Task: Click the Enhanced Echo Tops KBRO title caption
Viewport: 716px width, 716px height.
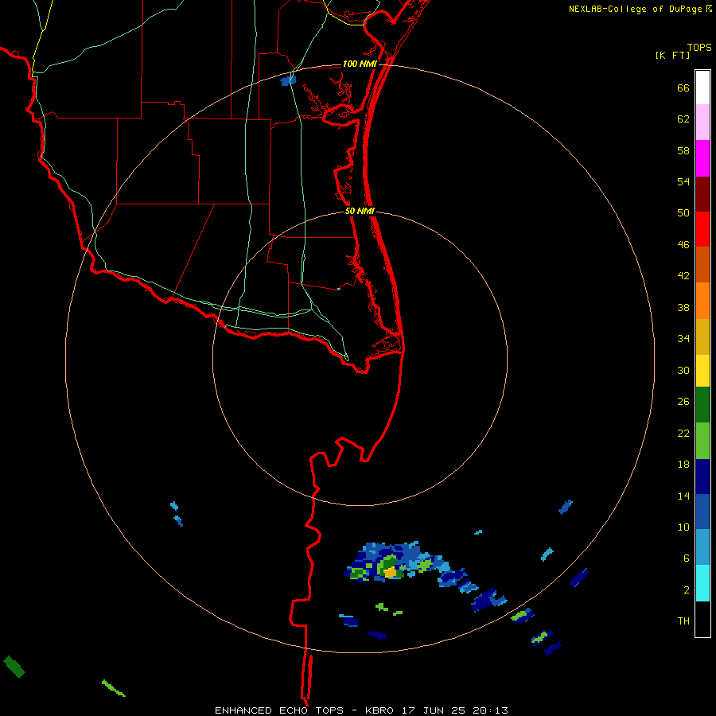Action: (361, 710)
